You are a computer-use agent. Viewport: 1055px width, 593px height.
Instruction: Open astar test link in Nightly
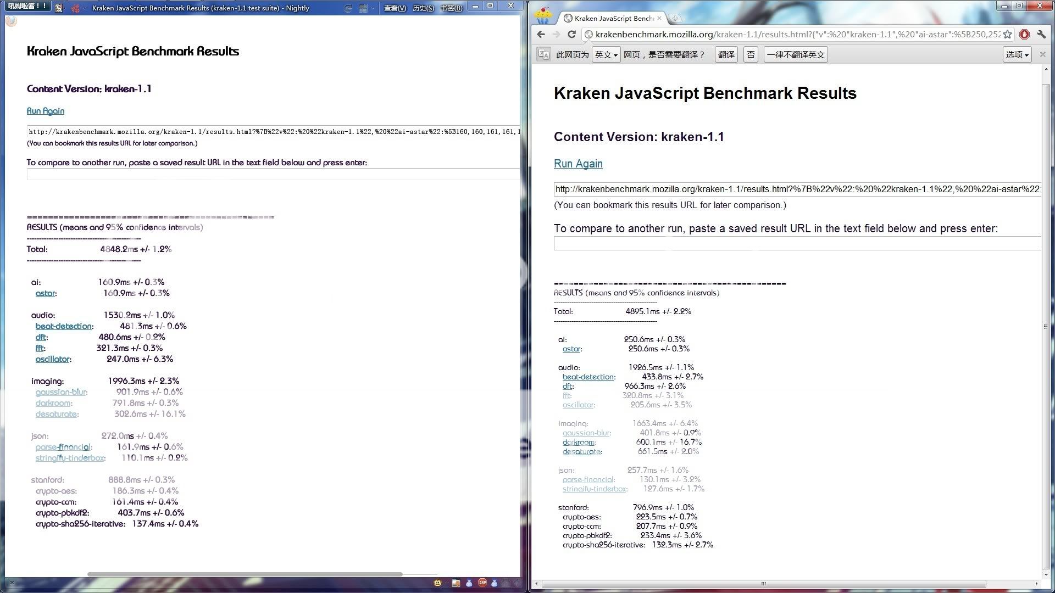(x=45, y=293)
